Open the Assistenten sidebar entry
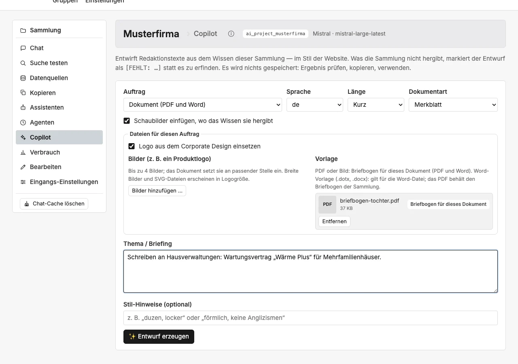518x364 pixels. 59,108
